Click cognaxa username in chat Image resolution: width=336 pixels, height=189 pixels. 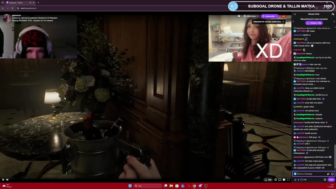pyautogui.click(x=298, y=50)
